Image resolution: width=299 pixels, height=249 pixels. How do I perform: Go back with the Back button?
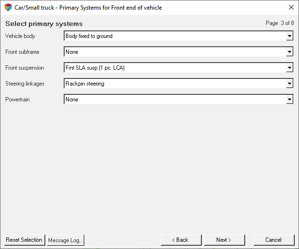pos(181,240)
